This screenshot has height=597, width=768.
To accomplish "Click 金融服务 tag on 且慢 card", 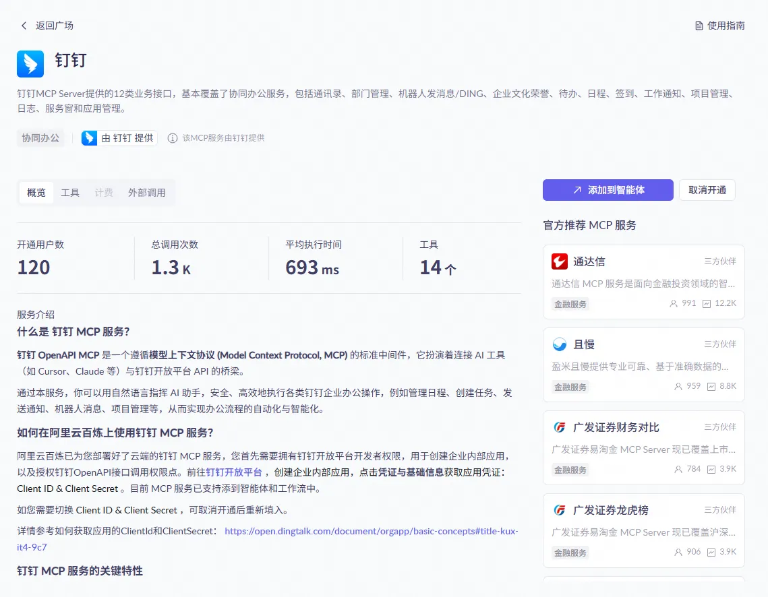I will coord(570,387).
